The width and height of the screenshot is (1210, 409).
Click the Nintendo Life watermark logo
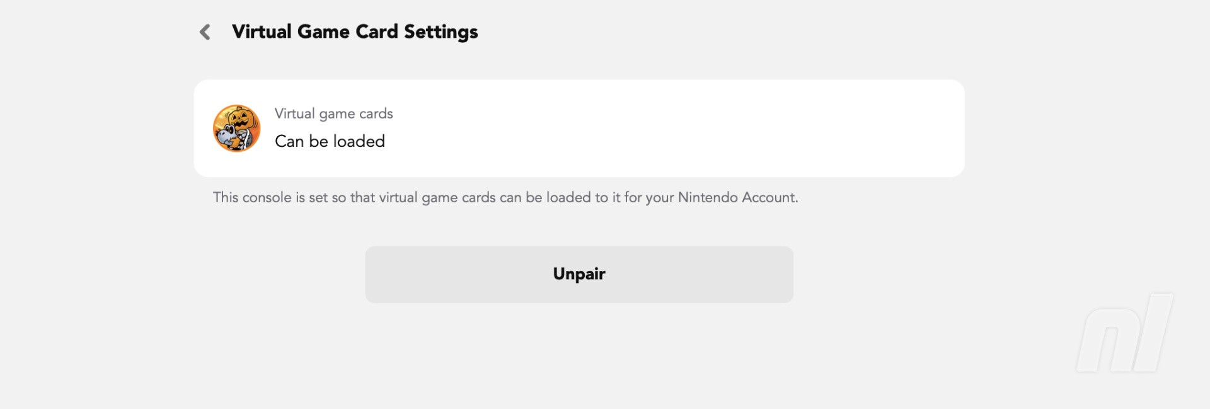[1124, 333]
